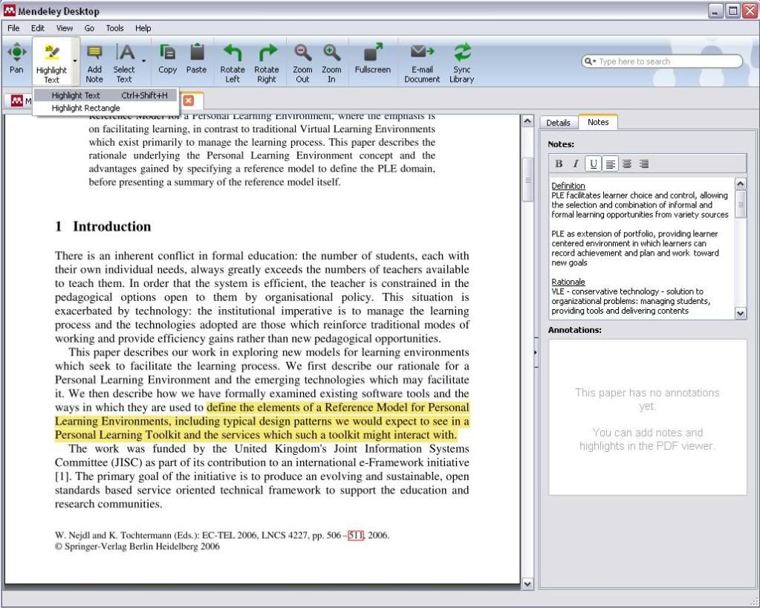Click document scrollbar up arrow
Image resolution: width=760 pixels, height=608 pixels.
[x=527, y=120]
